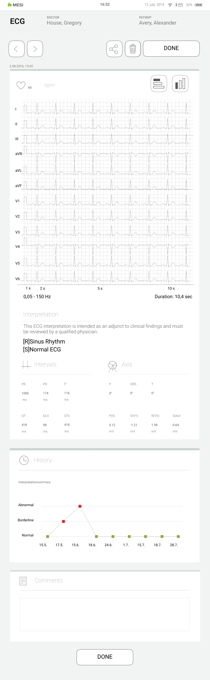
Task: Go to the previous recording via left chevron
Action: pos(16,48)
